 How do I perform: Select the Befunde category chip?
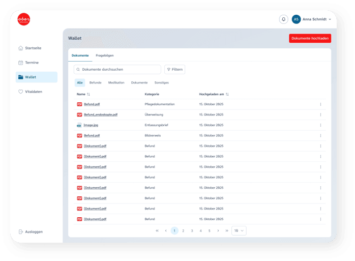click(95, 83)
